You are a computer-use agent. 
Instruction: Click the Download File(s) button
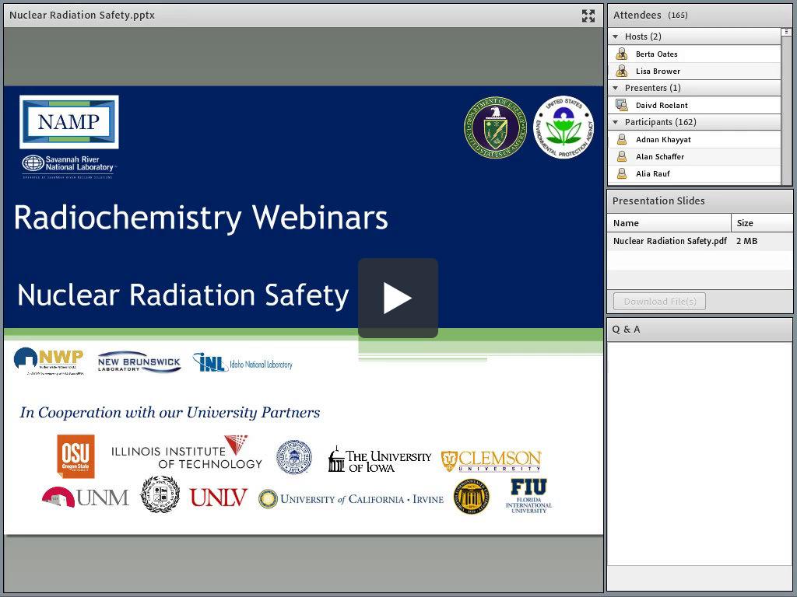click(x=659, y=302)
